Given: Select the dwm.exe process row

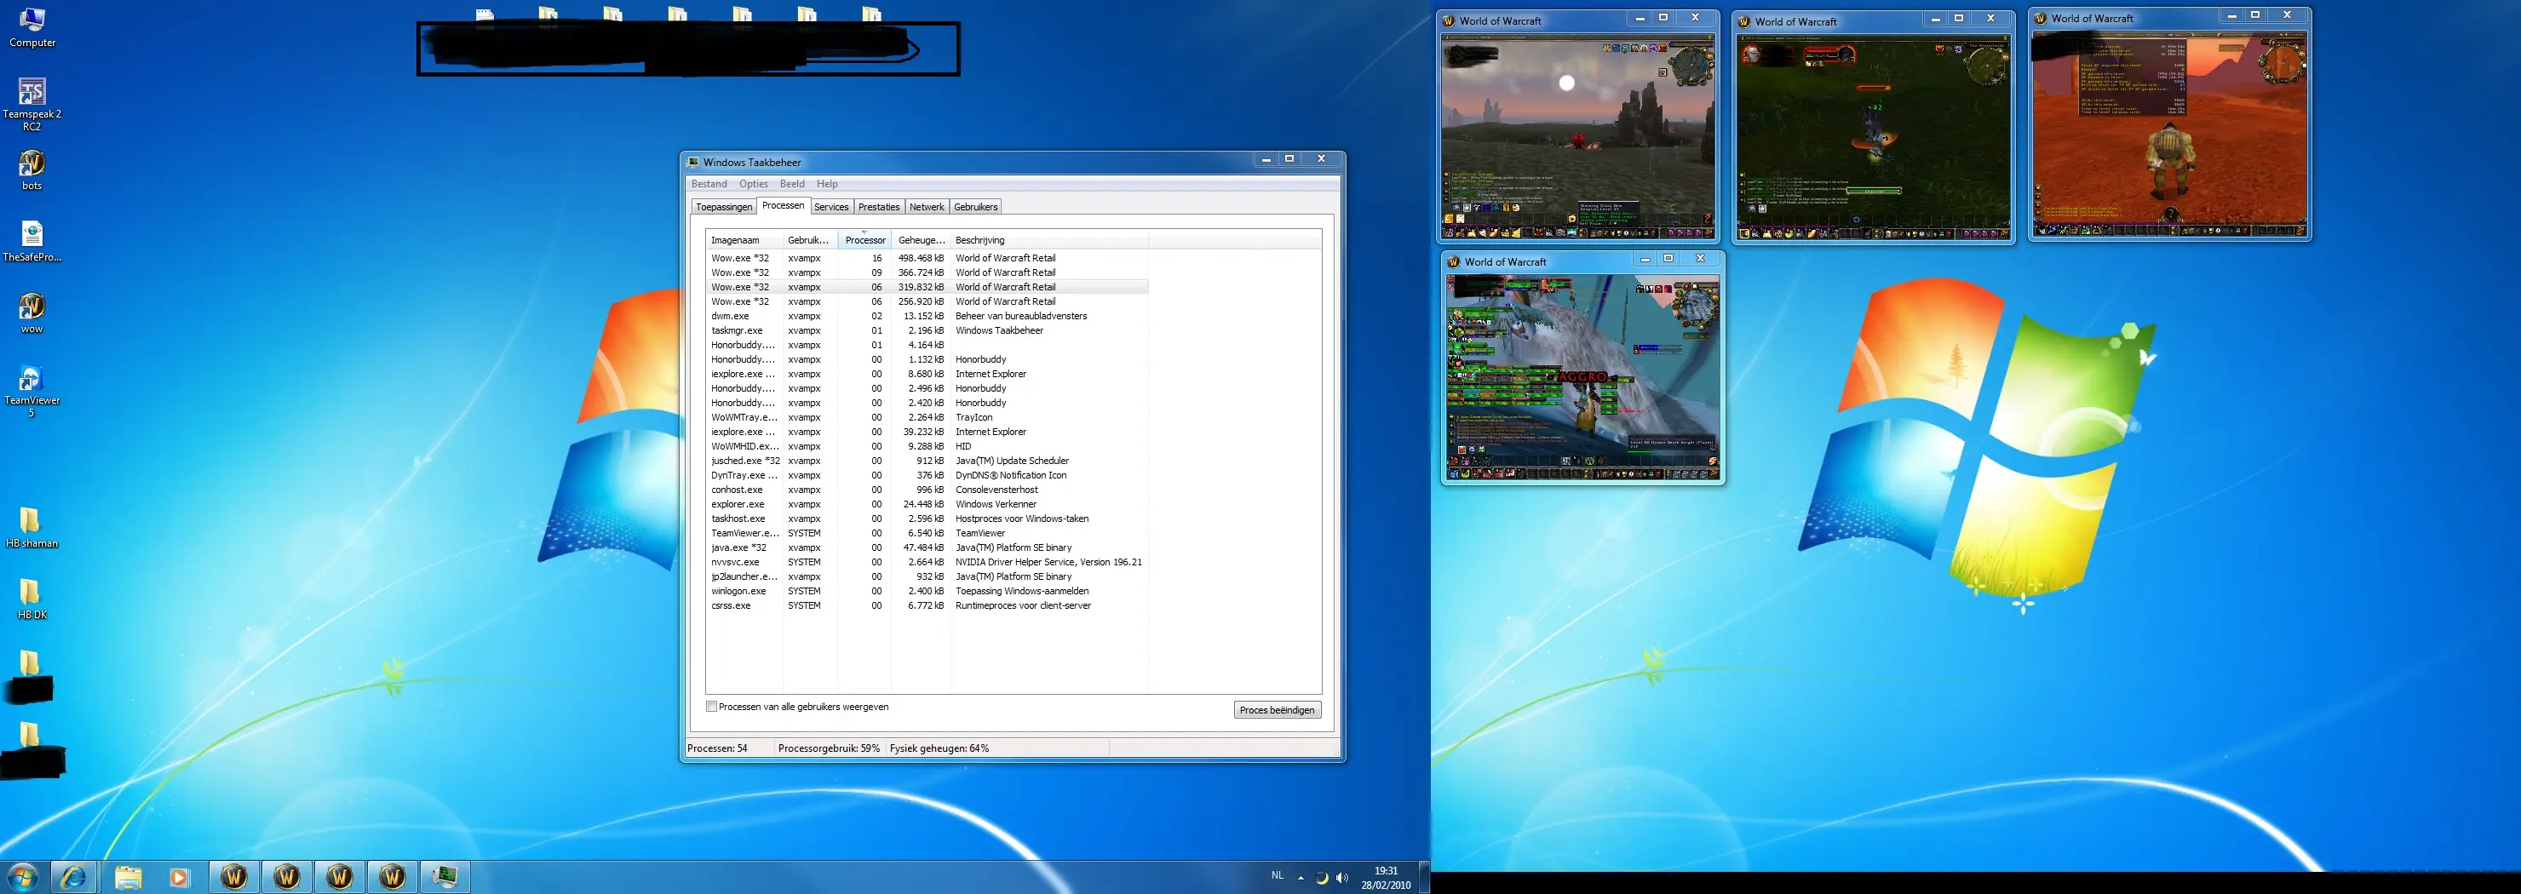Looking at the screenshot, I should (x=927, y=316).
